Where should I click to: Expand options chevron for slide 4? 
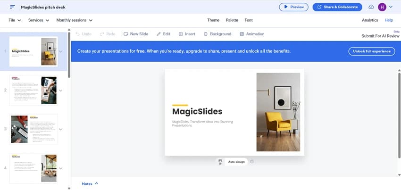[x=60, y=168]
